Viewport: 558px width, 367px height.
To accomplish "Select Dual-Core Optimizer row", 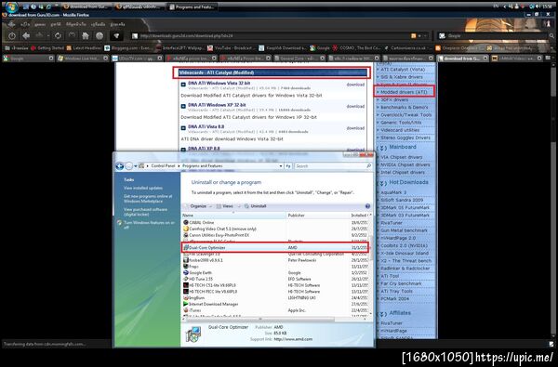I will (x=275, y=247).
